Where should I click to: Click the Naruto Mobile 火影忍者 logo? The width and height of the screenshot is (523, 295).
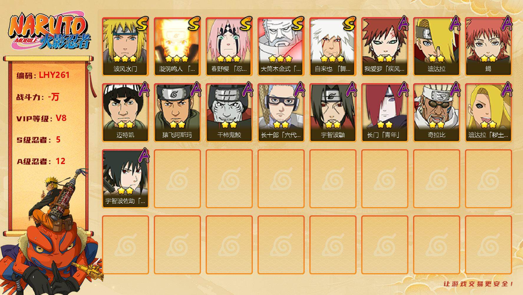[x=50, y=32]
